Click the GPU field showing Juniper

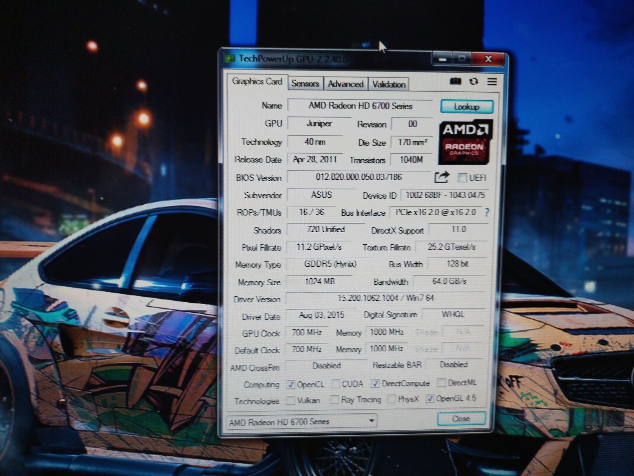click(x=319, y=123)
